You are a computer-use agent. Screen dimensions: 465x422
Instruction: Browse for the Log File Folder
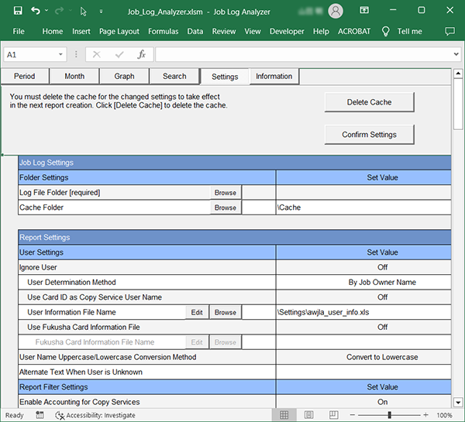pyautogui.click(x=226, y=193)
